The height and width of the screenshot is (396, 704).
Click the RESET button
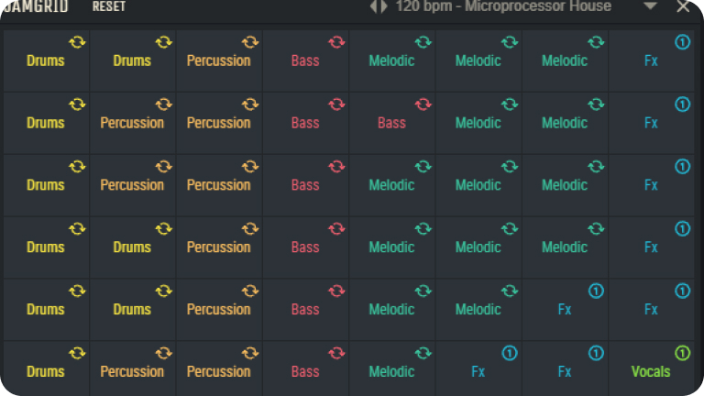point(109,6)
